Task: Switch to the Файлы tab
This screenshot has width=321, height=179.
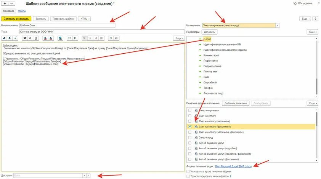Action: [x=22, y=11]
